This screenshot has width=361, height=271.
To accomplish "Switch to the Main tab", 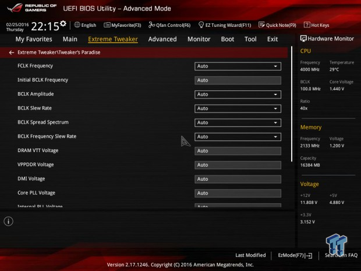I will click(x=70, y=39).
